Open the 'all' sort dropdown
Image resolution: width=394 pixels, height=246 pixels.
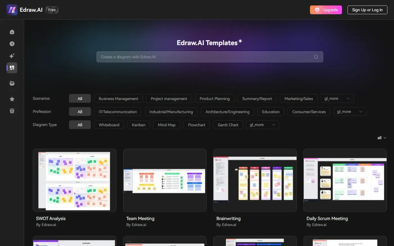pyautogui.click(x=382, y=138)
